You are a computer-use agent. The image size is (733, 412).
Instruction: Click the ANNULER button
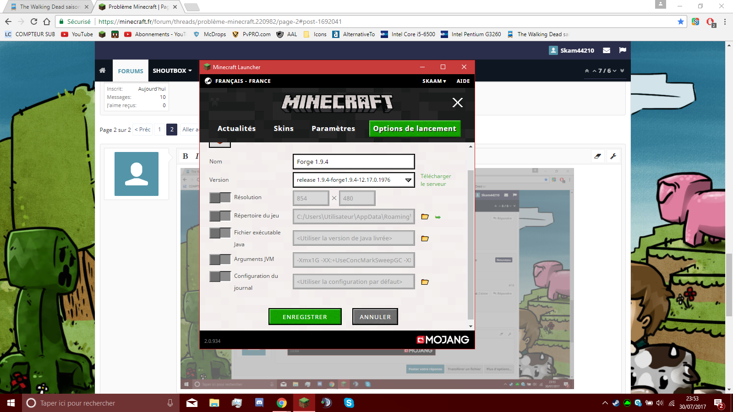click(375, 317)
